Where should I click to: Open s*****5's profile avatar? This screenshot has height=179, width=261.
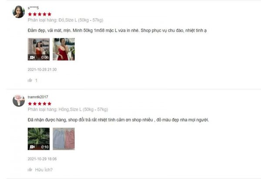click(19, 12)
